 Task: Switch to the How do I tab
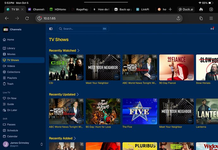tap(101, 9)
